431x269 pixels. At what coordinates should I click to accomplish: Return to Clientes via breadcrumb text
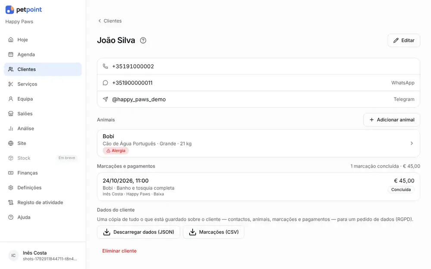pyautogui.click(x=112, y=21)
